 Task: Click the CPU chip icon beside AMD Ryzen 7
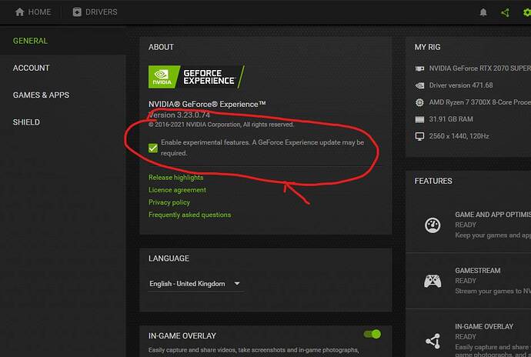(x=419, y=102)
